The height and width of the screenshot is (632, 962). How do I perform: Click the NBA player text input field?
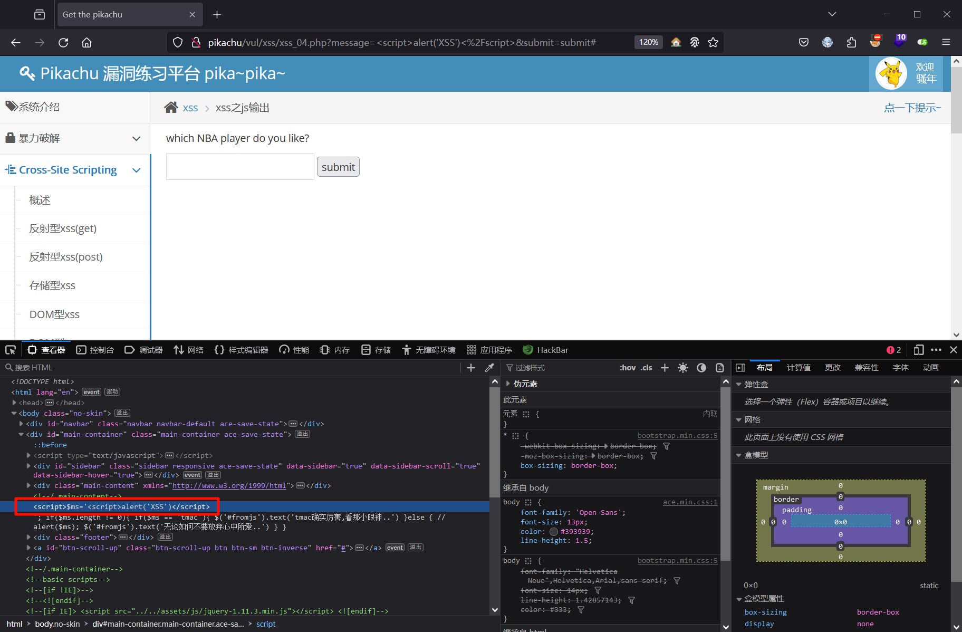pyautogui.click(x=240, y=167)
